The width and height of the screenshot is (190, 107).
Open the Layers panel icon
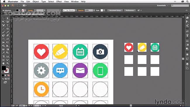[x=187, y=64]
